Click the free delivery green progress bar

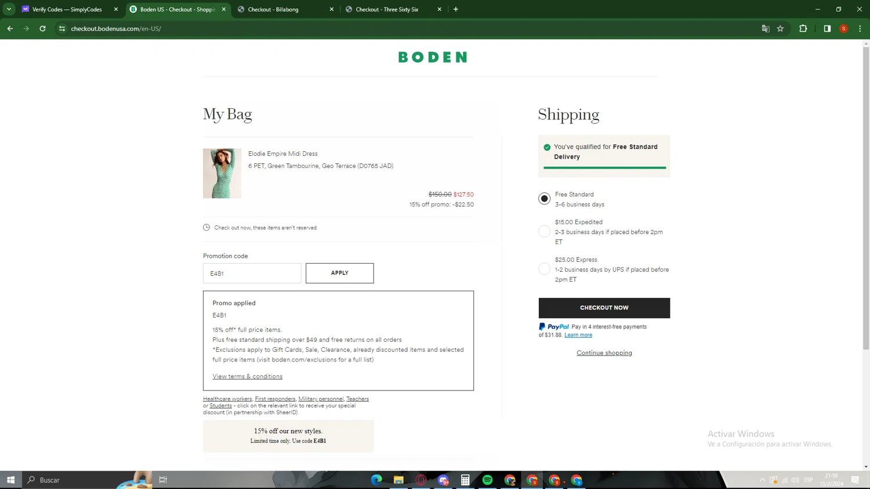click(604, 167)
